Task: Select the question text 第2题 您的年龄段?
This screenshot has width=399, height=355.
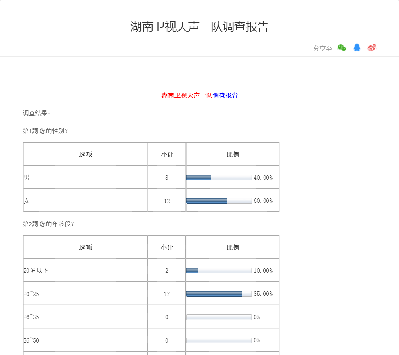Action: [48, 224]
